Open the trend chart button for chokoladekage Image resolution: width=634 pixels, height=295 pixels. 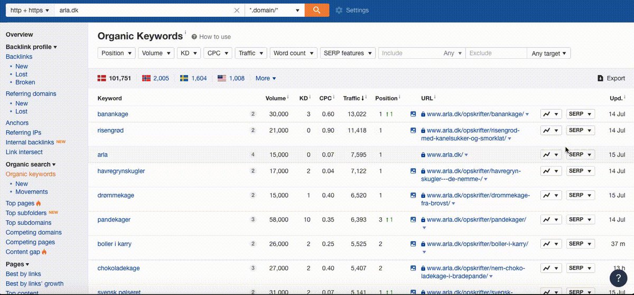[x=551, y=268]
